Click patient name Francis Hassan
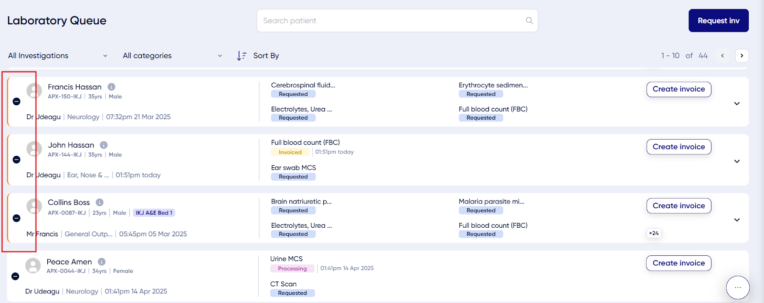 point(74,87)
